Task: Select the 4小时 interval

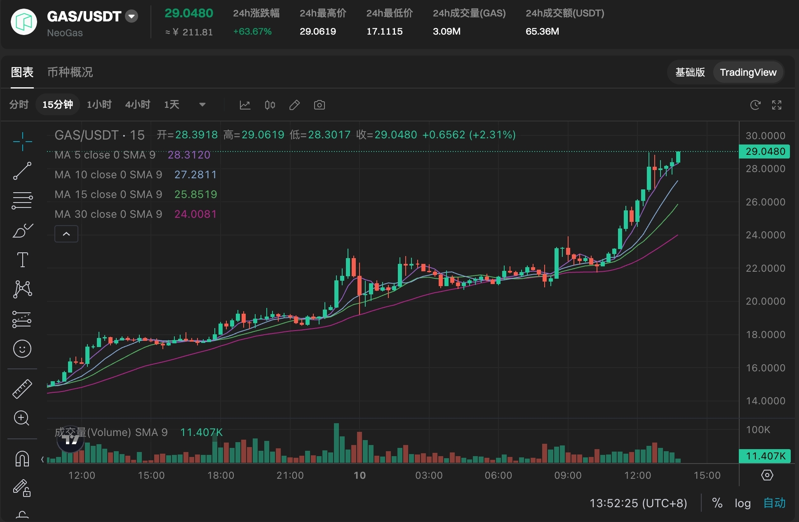Action: pos(138,105)
